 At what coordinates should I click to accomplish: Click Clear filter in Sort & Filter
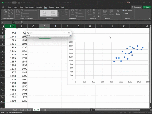[78, 10]
